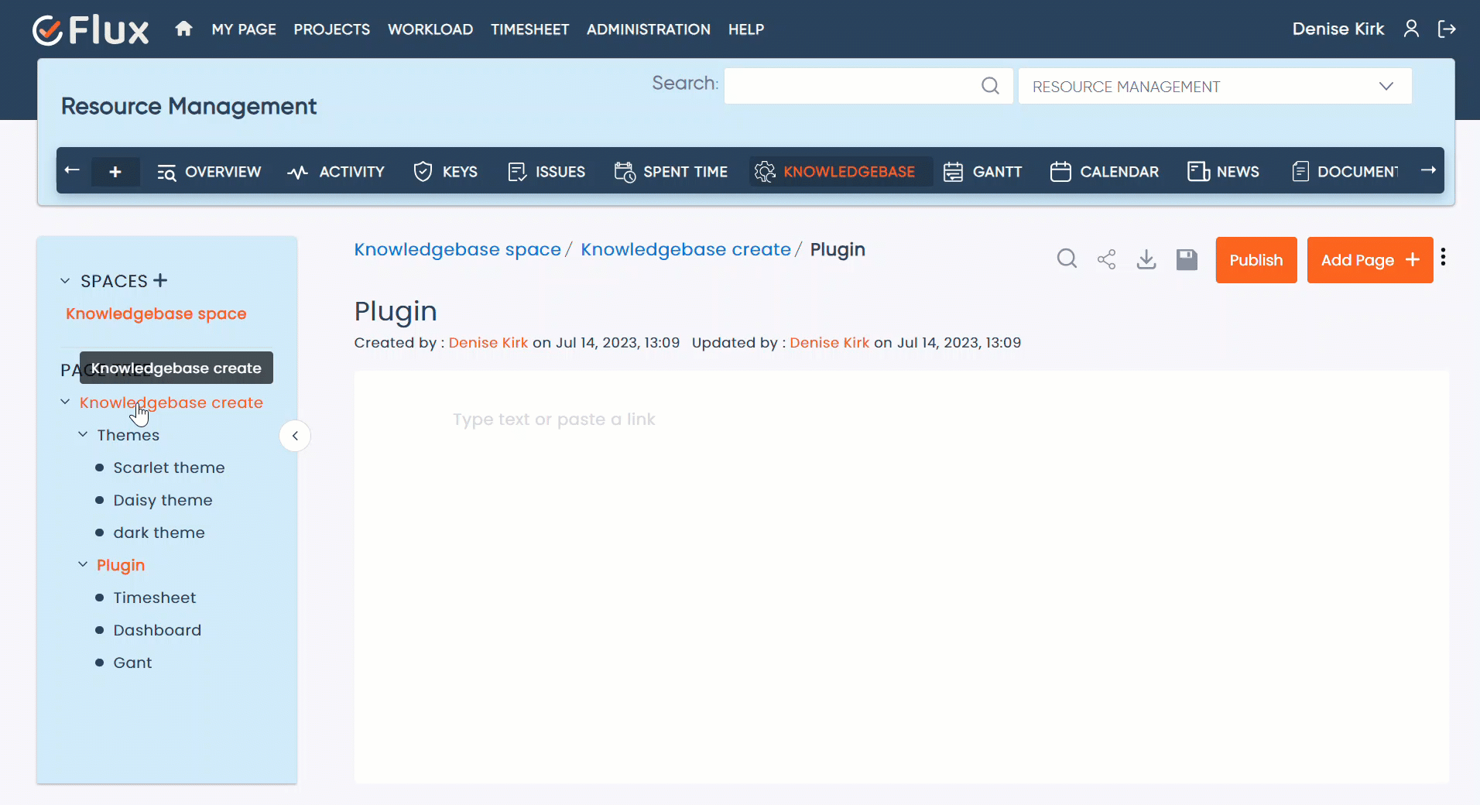Switch to the Gantt tab
This screenshot has width=1480, height=805.
tap(983, 172)
